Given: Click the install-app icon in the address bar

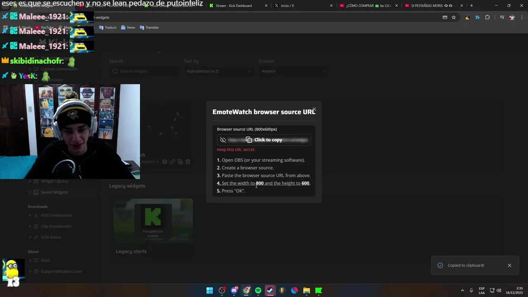Looking at the screenshot, I should pos(445,17).
